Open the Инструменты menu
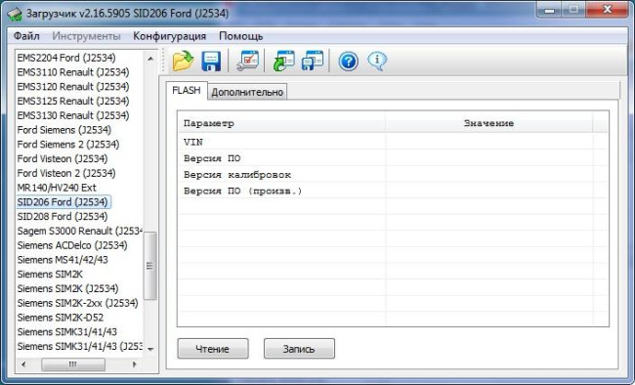 click(86, 36)
